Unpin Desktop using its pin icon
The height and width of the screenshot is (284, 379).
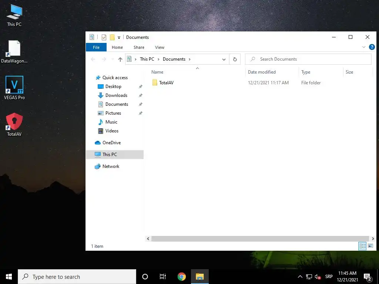(140, 87)
